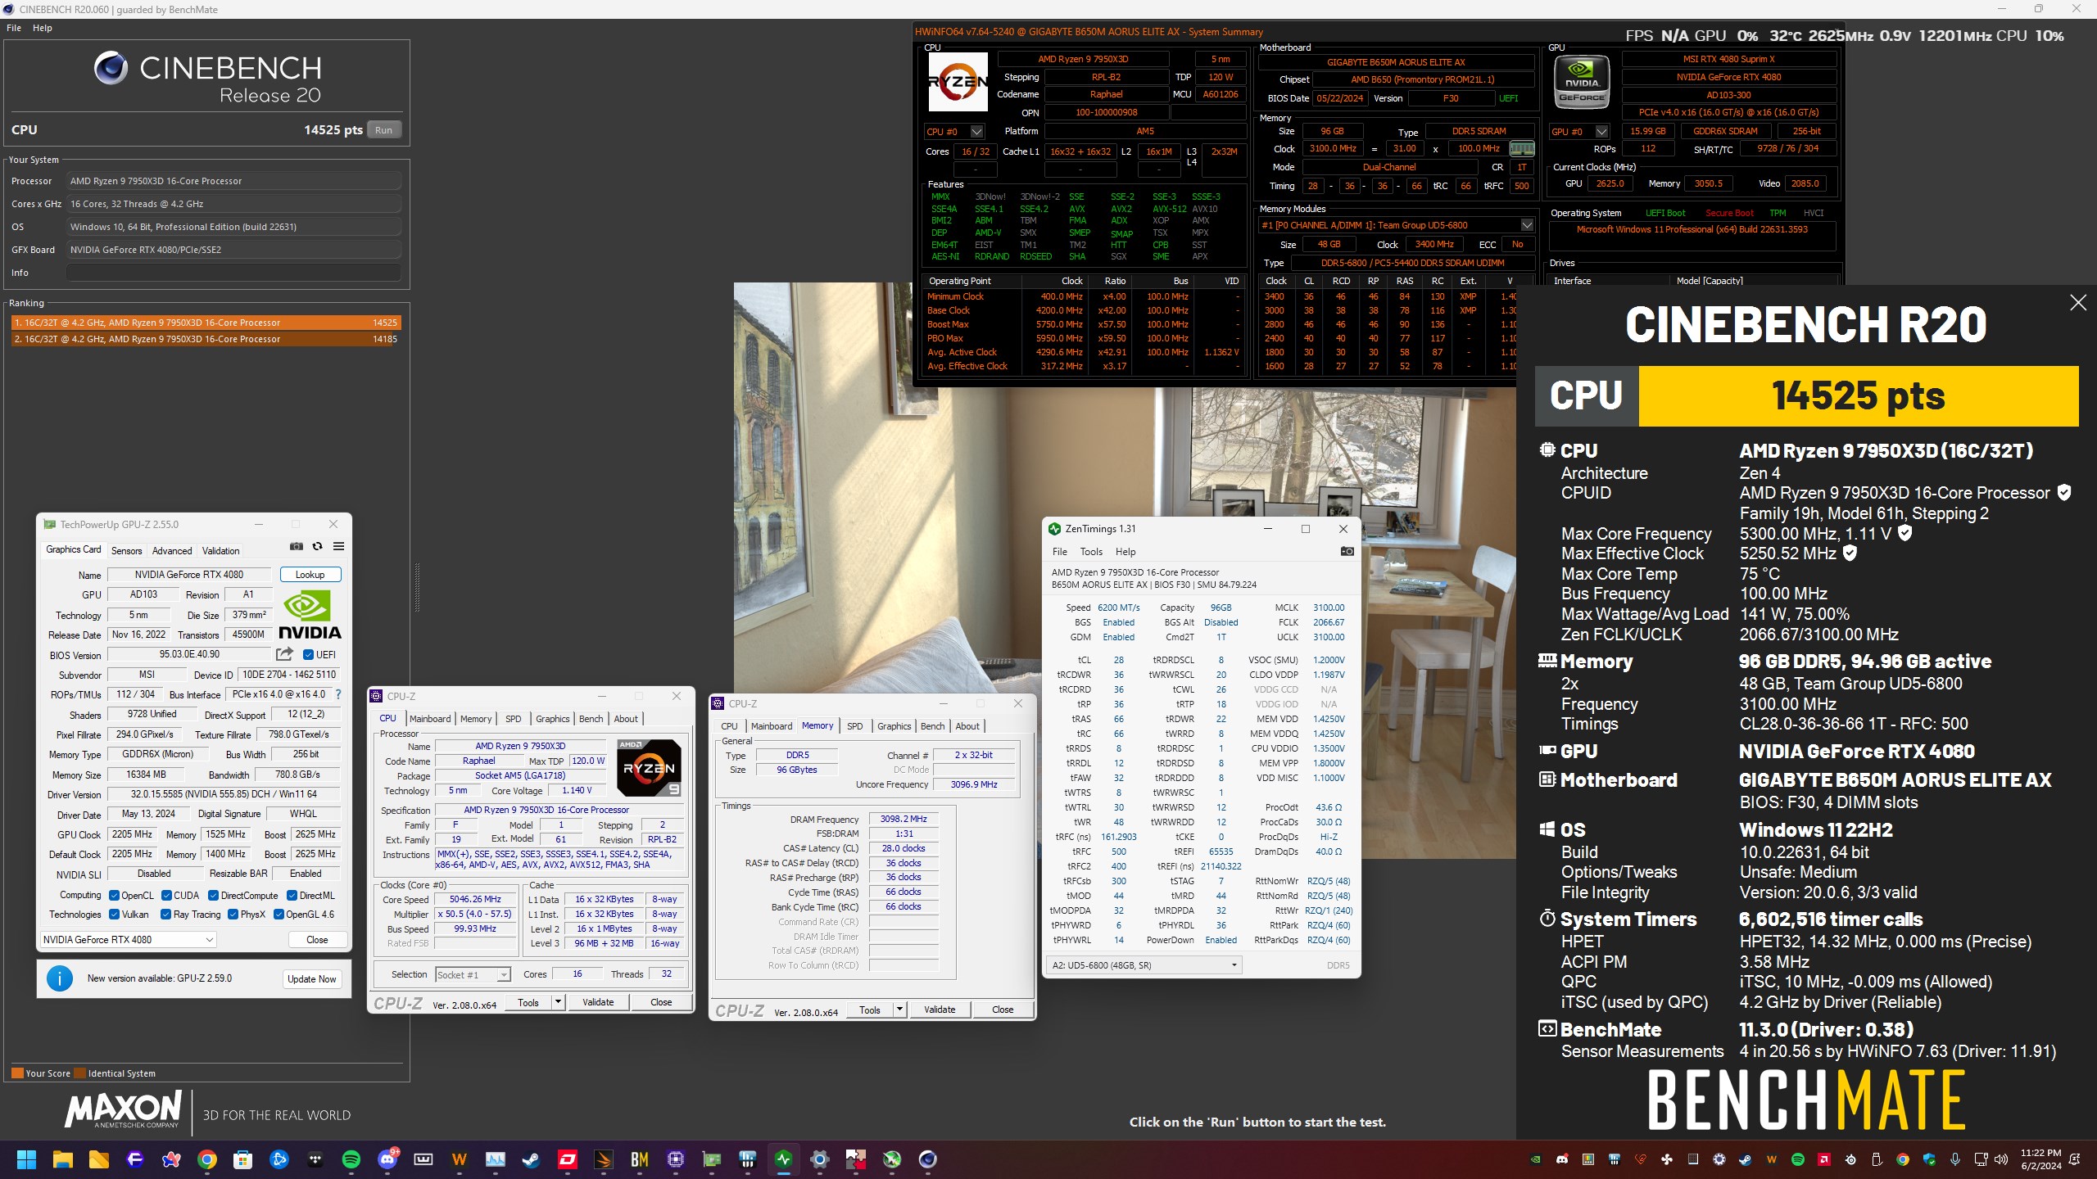This screenshot has height=1179, width=2097.
Task: Click the Ryzen logo in HWiNFO summary
Action: click(x=958, y=81)
